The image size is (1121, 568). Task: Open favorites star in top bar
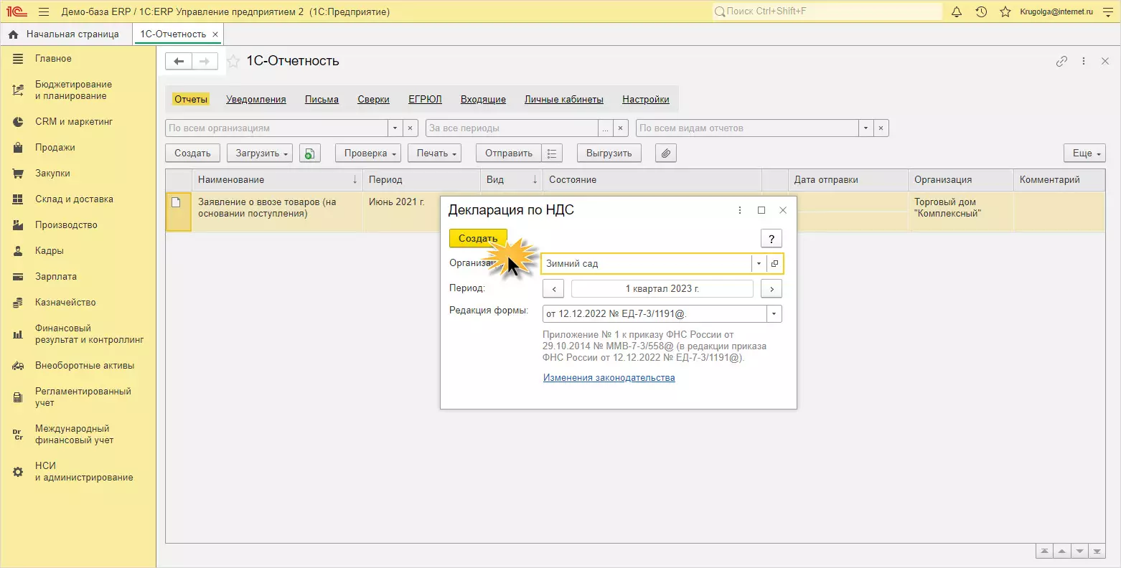pyautogui.click(x=1005, y=11)
